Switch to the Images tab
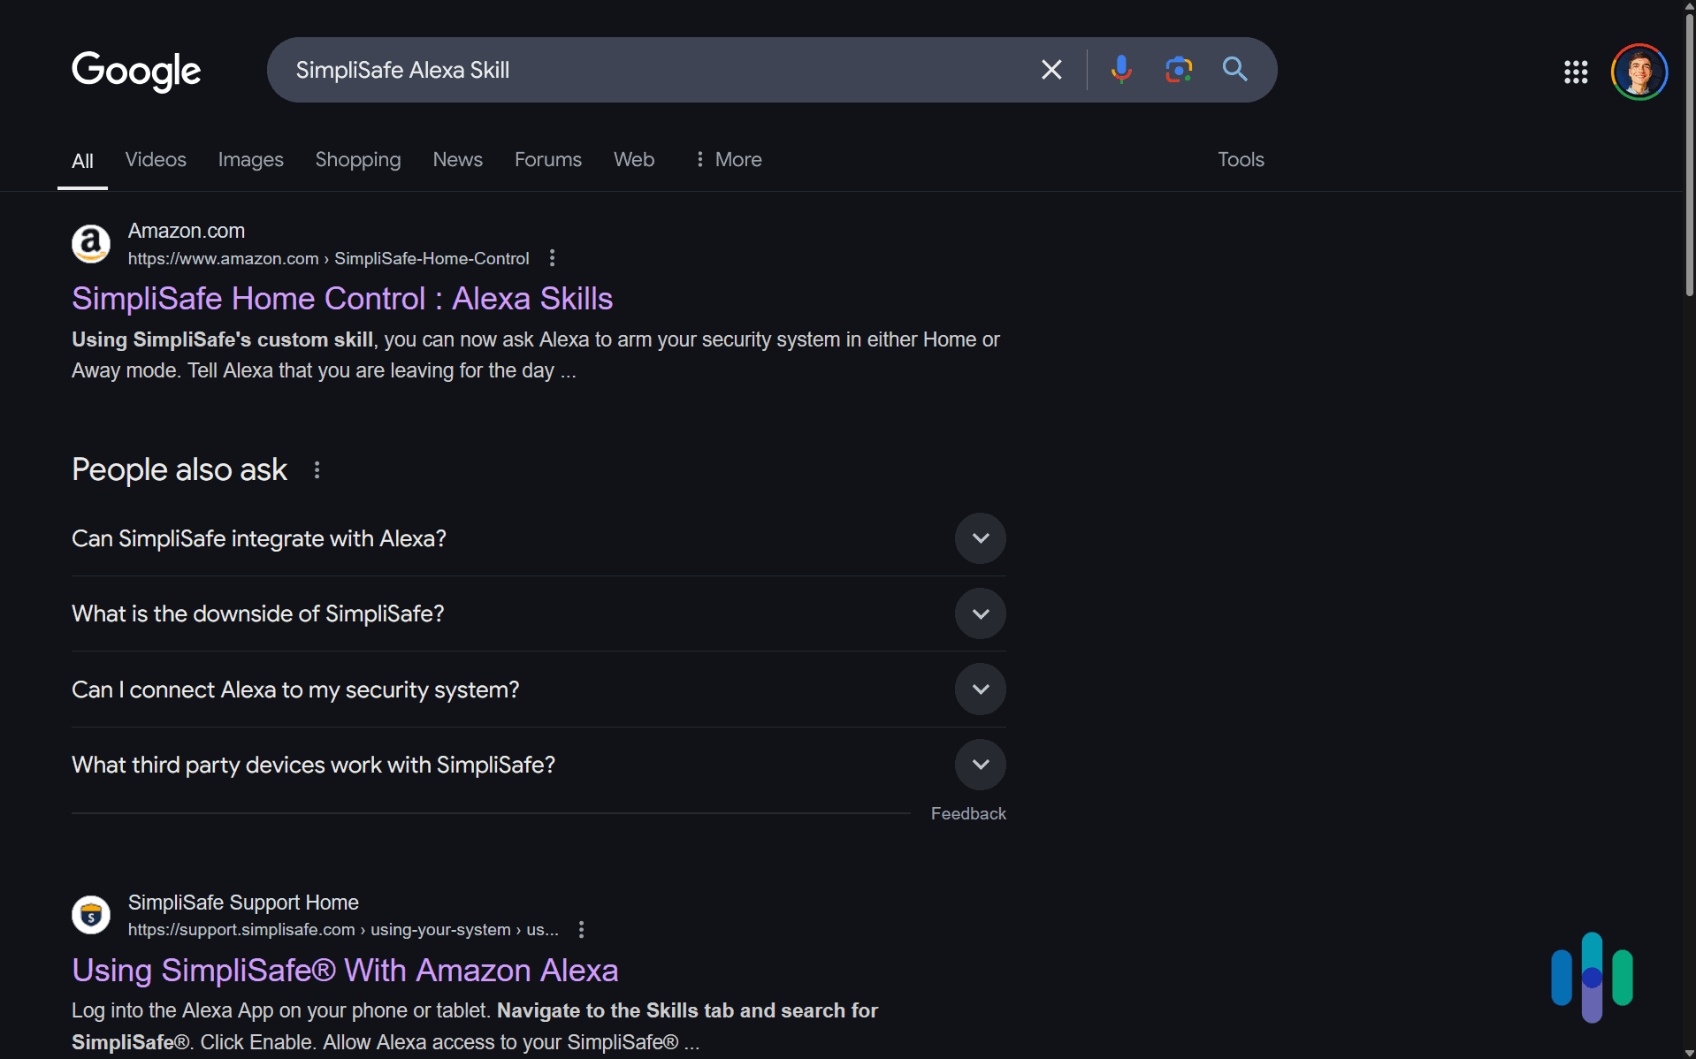 click(x=250, y=159)
